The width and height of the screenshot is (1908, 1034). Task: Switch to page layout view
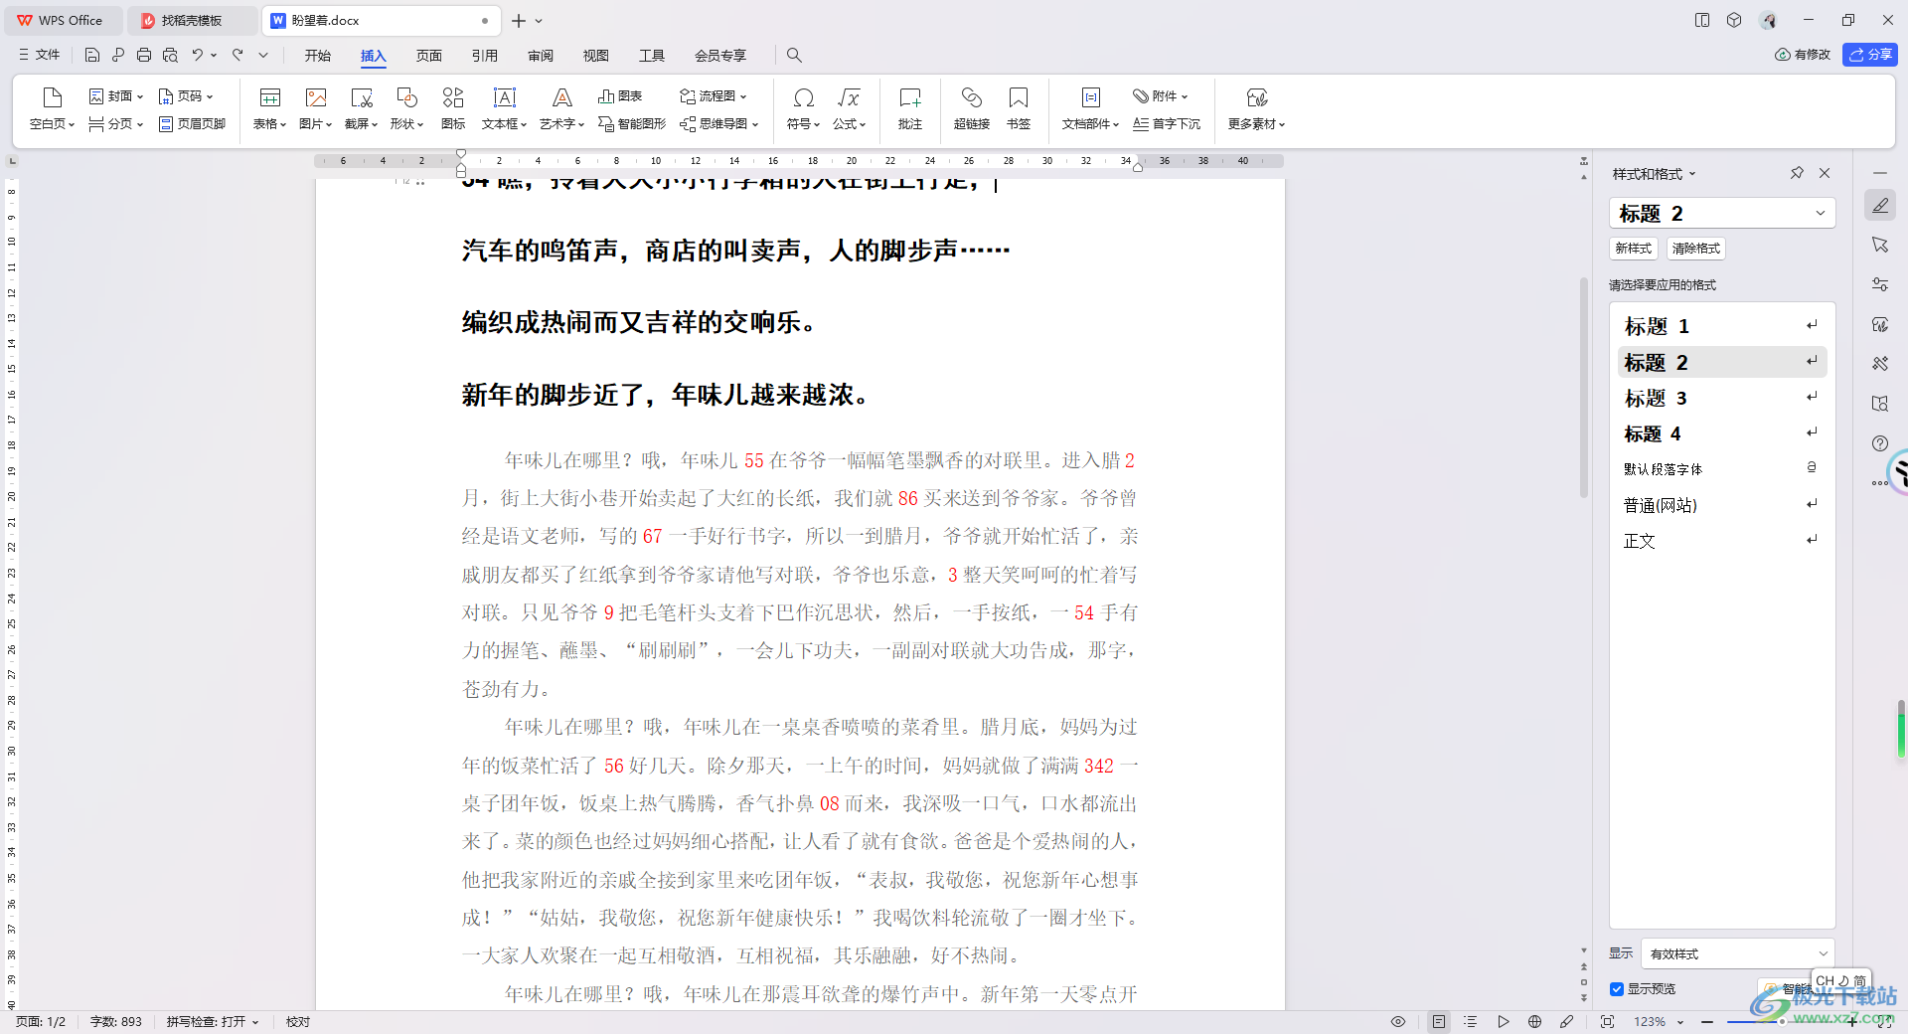(x=1439, y=1022)
